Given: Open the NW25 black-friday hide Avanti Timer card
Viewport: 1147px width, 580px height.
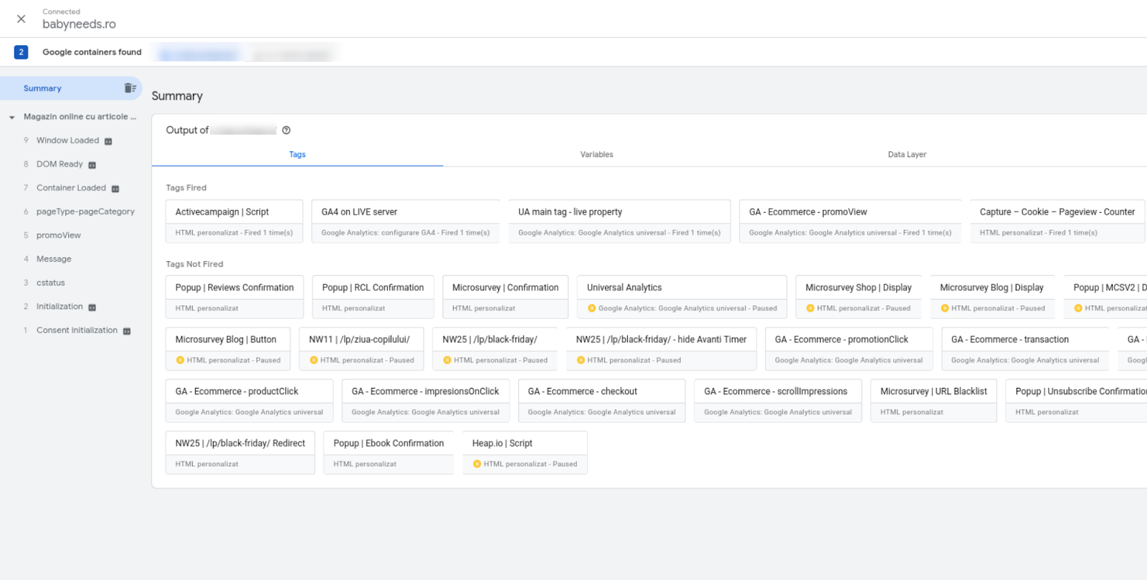Looking at the screenshot, I should coord(661,349).
